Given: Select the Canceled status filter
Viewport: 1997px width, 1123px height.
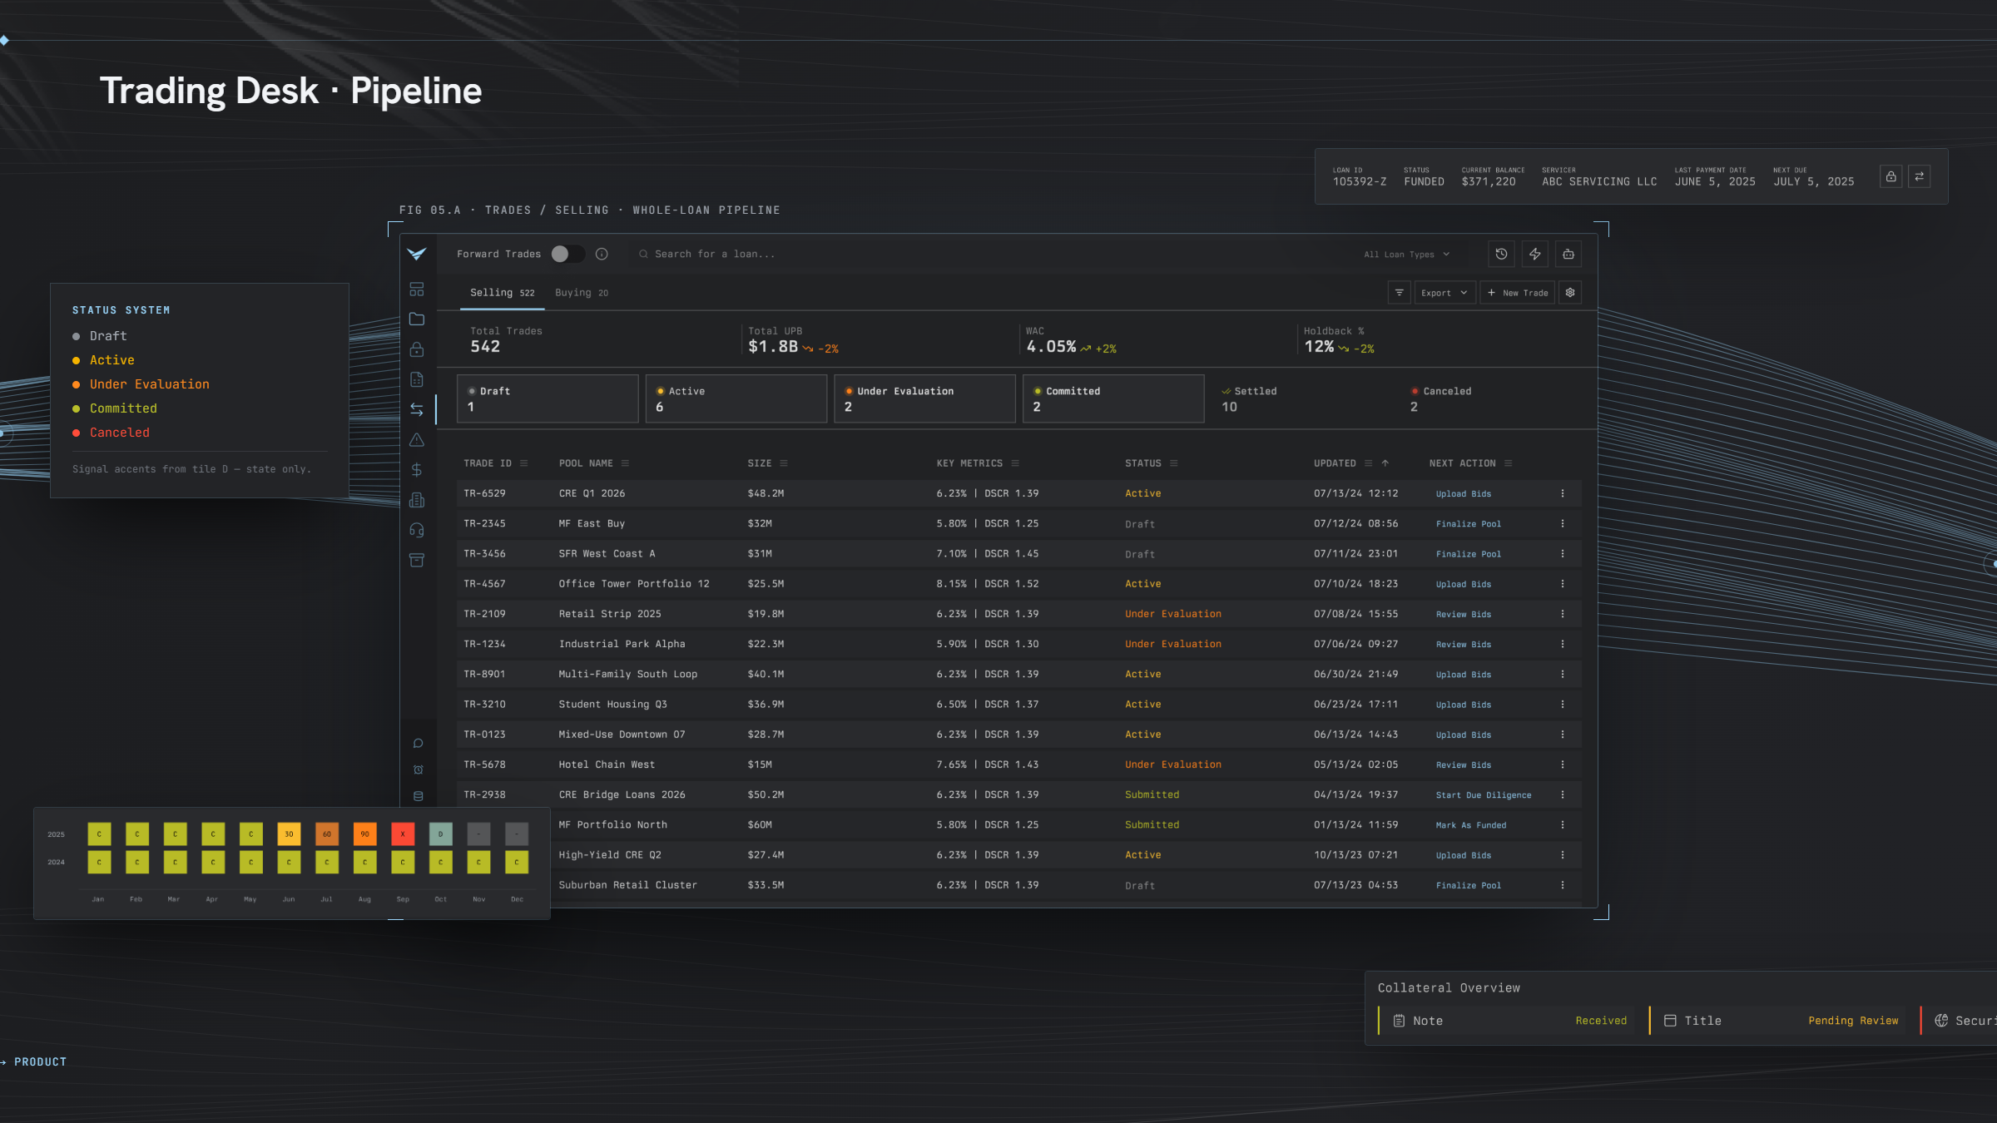Looking at the screenshot, I should 1490,398.
